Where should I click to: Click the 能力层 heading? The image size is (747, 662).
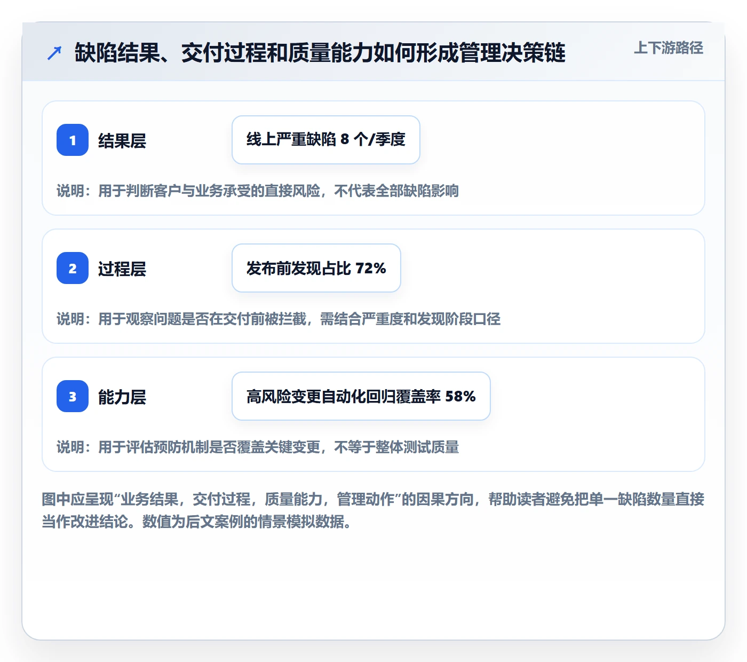122,397
